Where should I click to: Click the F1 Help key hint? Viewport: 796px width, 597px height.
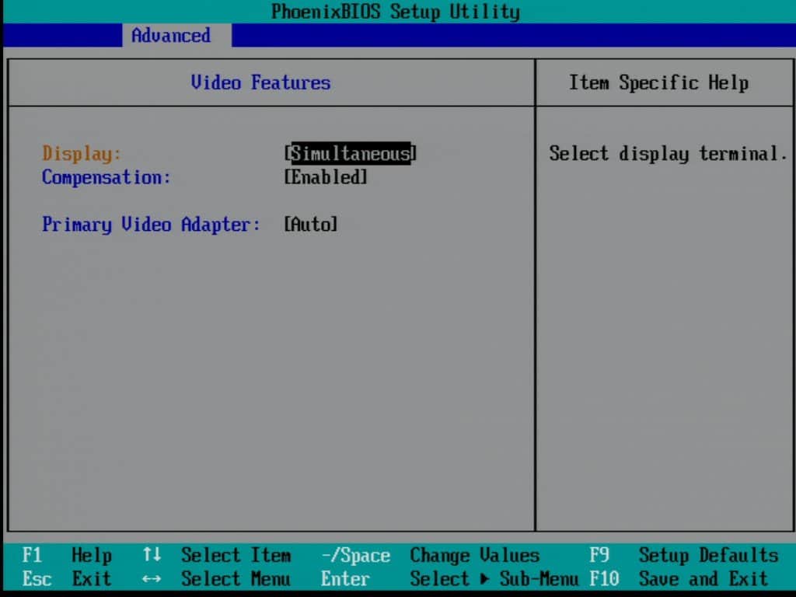pos(67,555)
